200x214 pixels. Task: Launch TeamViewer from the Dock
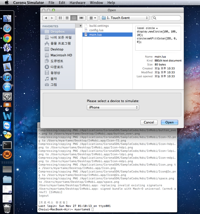click(7, 126)
